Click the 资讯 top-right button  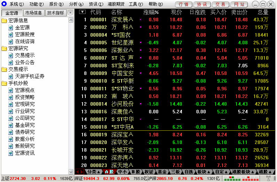pyautogui.click(x=202, y=4)
